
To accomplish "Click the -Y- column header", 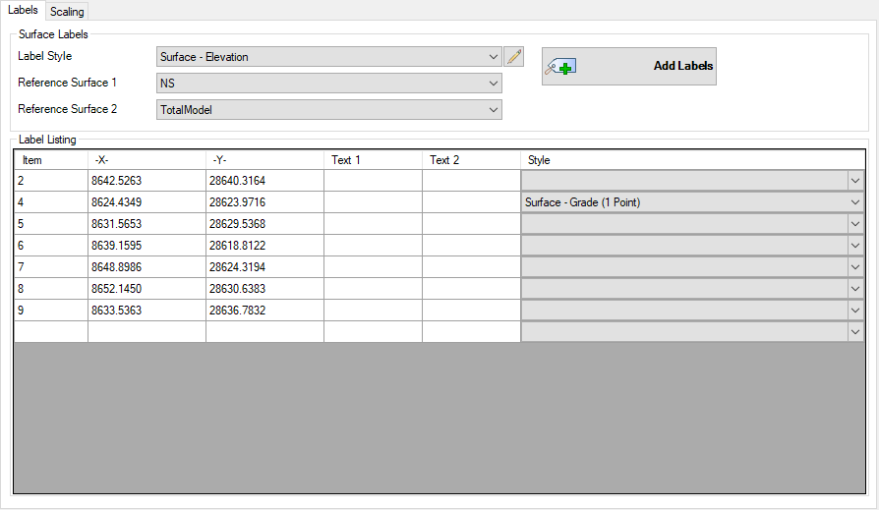I will click(264, 159).
